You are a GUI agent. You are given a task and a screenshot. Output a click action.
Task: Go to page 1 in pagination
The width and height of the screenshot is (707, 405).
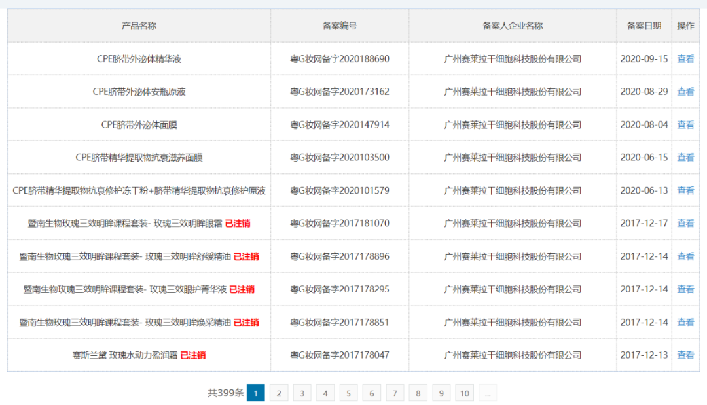(x=256, y=393)
